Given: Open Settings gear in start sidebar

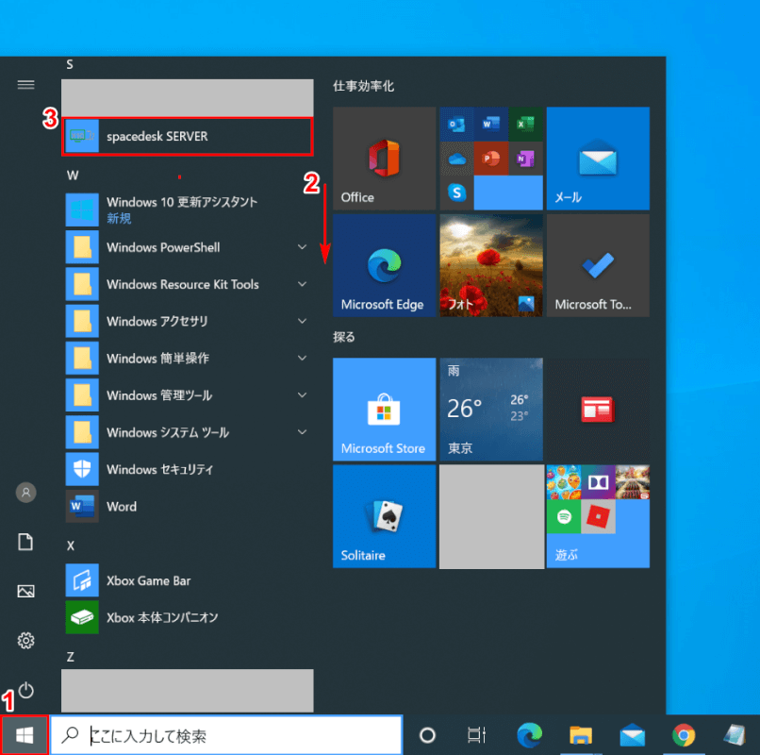Looking at the screenshot, I should click(x=25, y=641).
